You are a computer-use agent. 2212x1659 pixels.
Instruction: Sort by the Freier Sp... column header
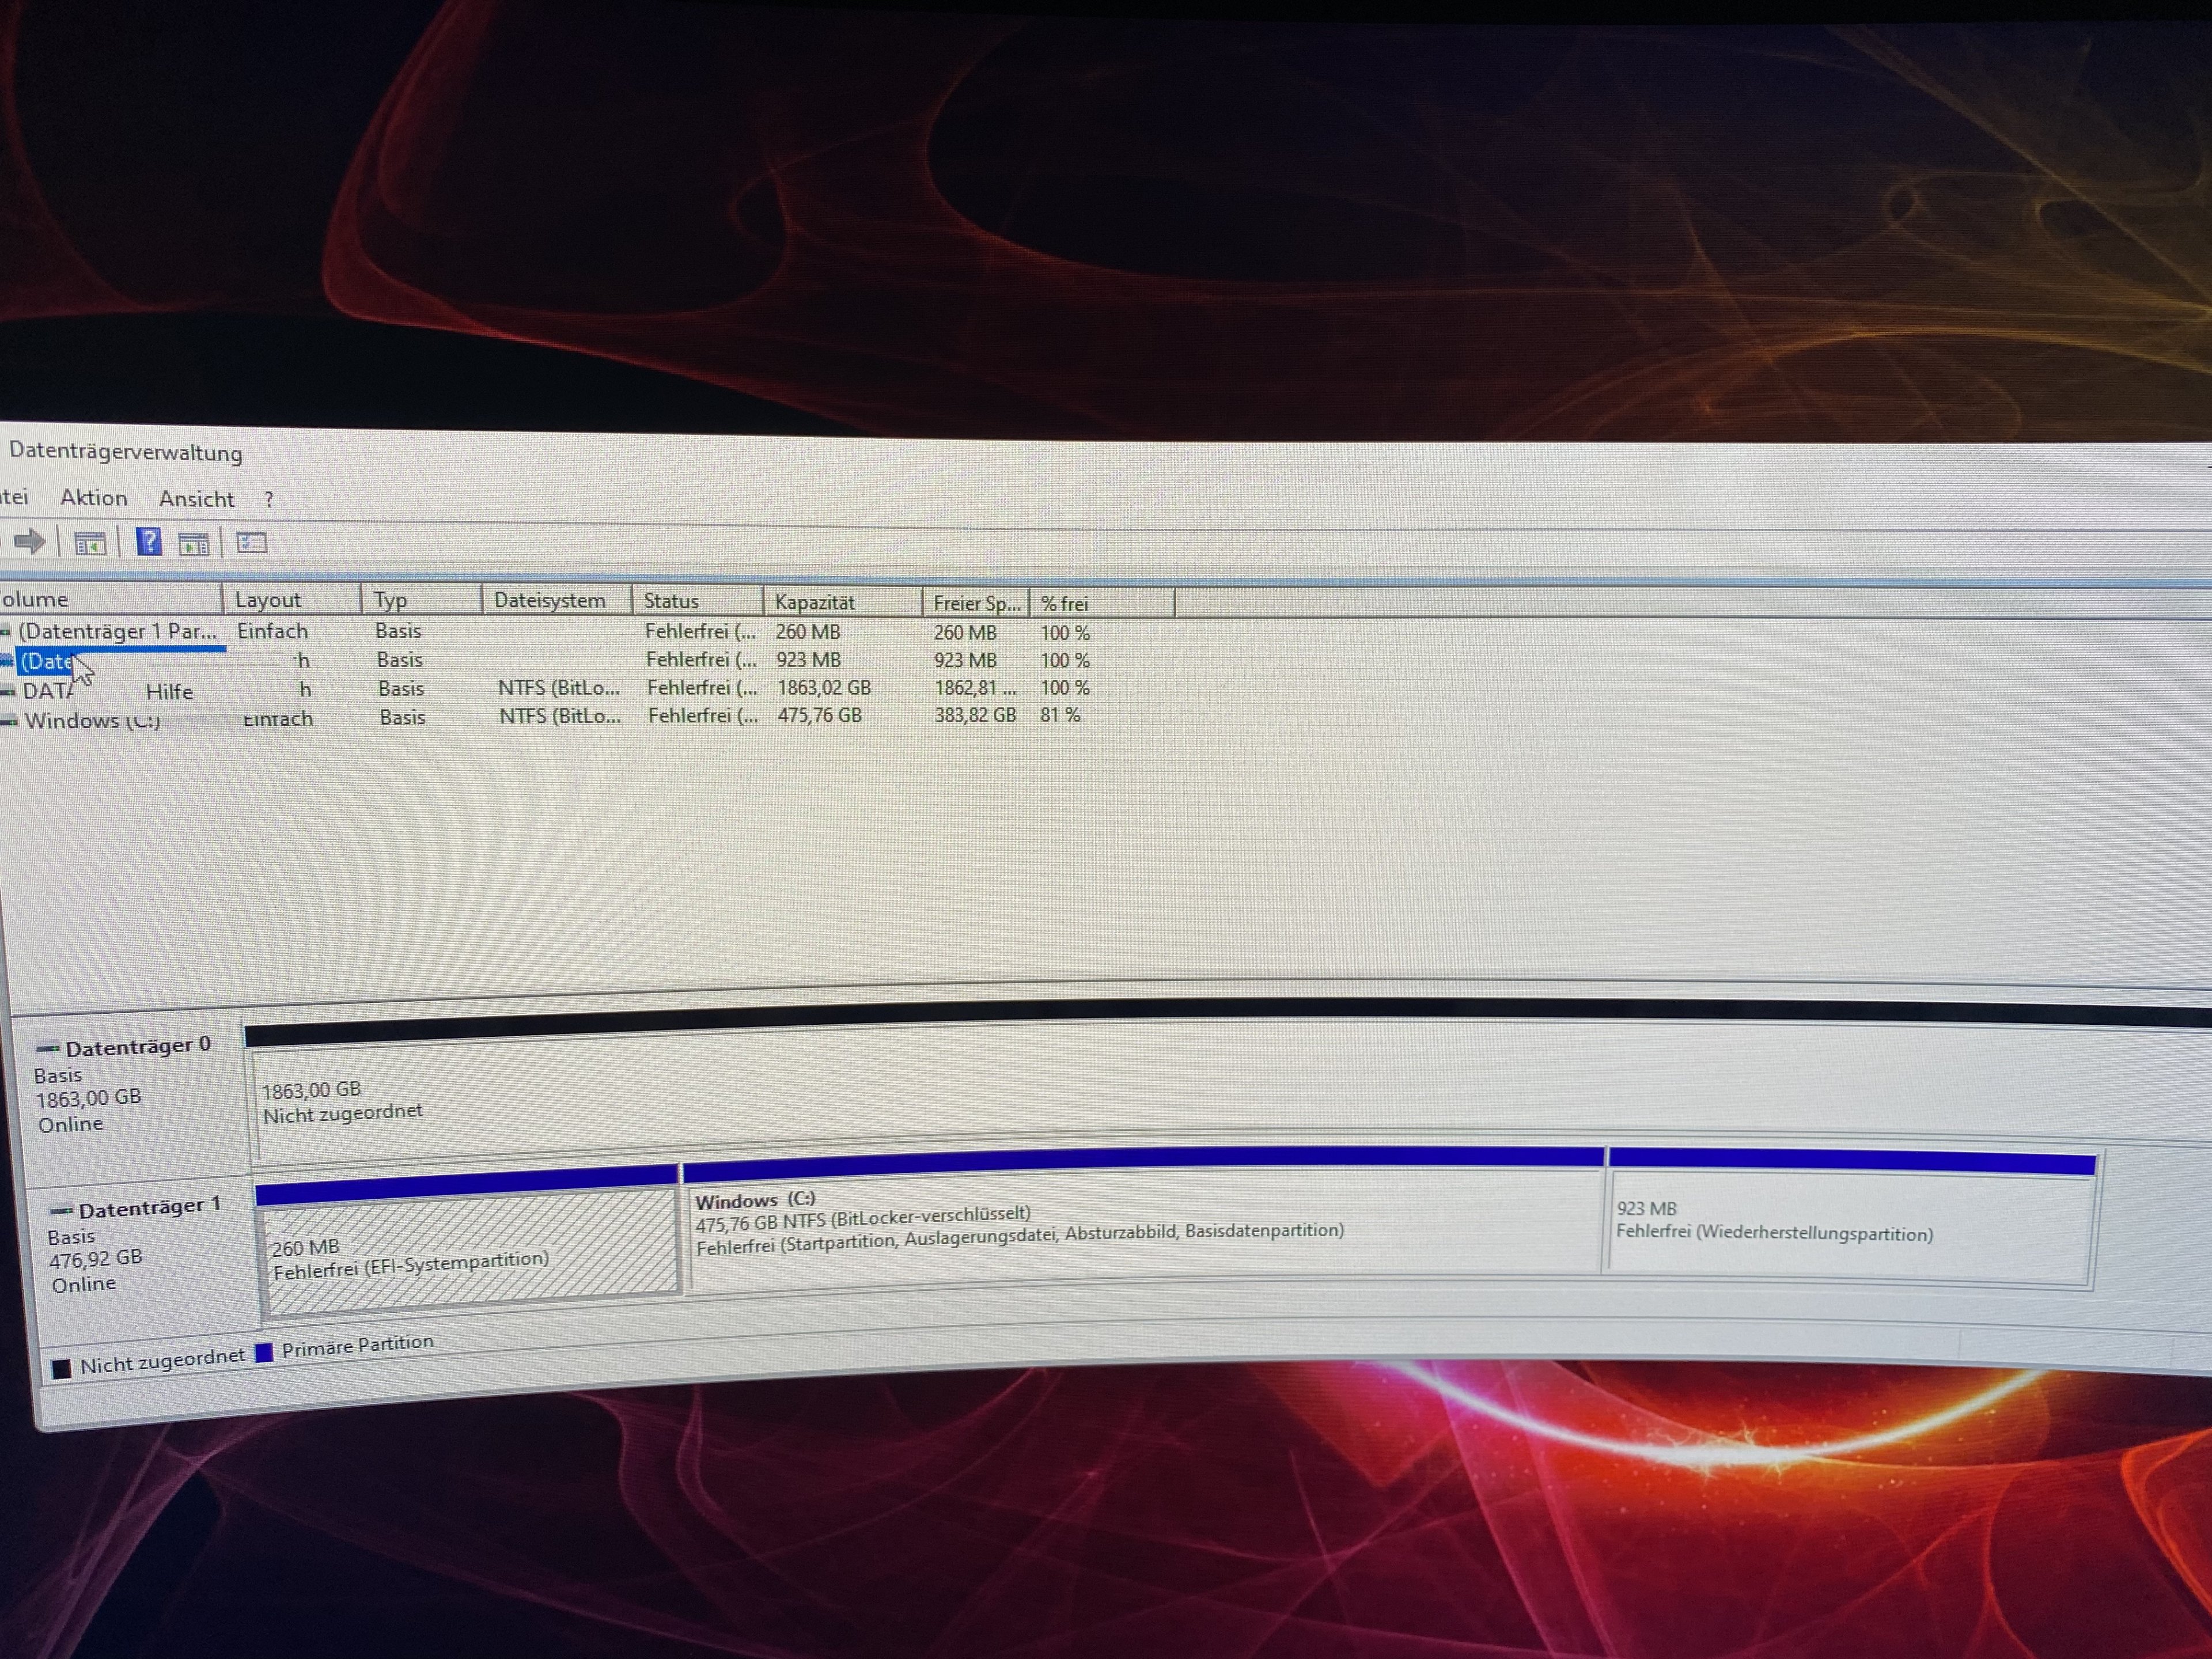click(x=976, y=603)
